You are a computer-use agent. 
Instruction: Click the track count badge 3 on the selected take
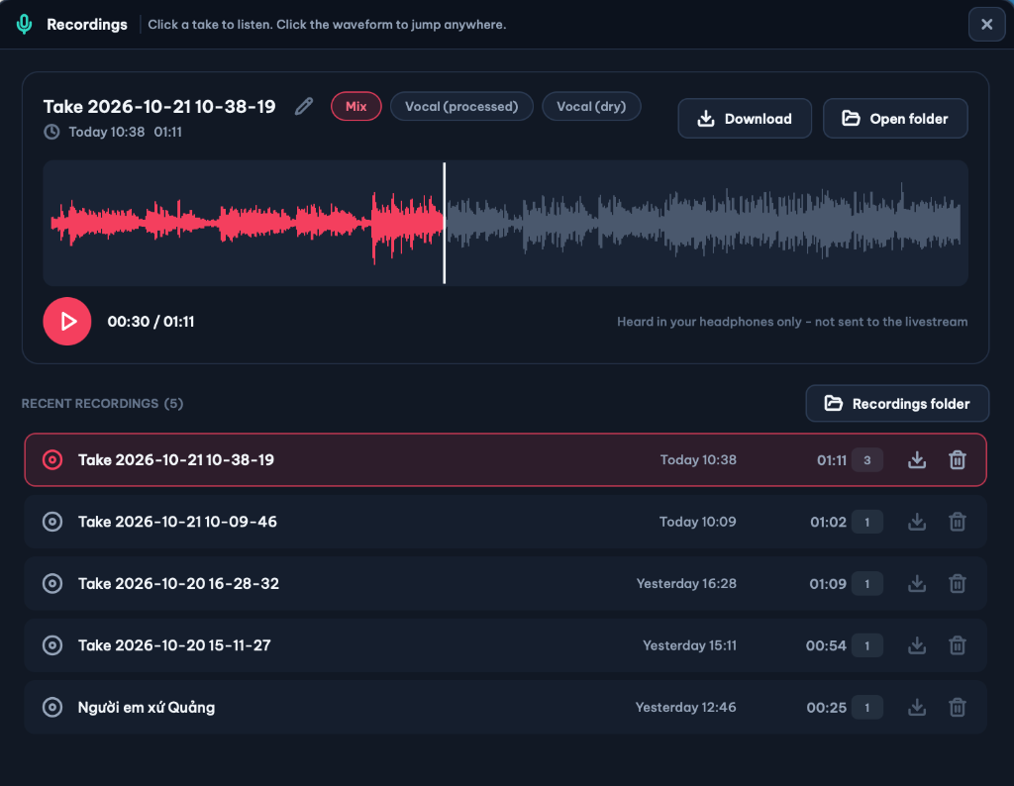[867, 459]
